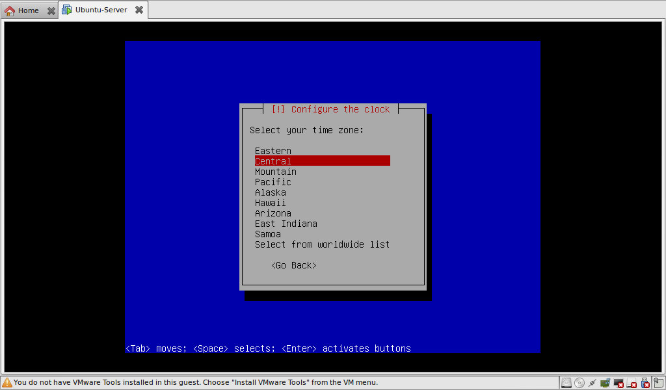Image resolution: width=666 pixels, height=390 pixels.
Task: Click the Select your time zone prompt
Action: (x=307, y=130)
